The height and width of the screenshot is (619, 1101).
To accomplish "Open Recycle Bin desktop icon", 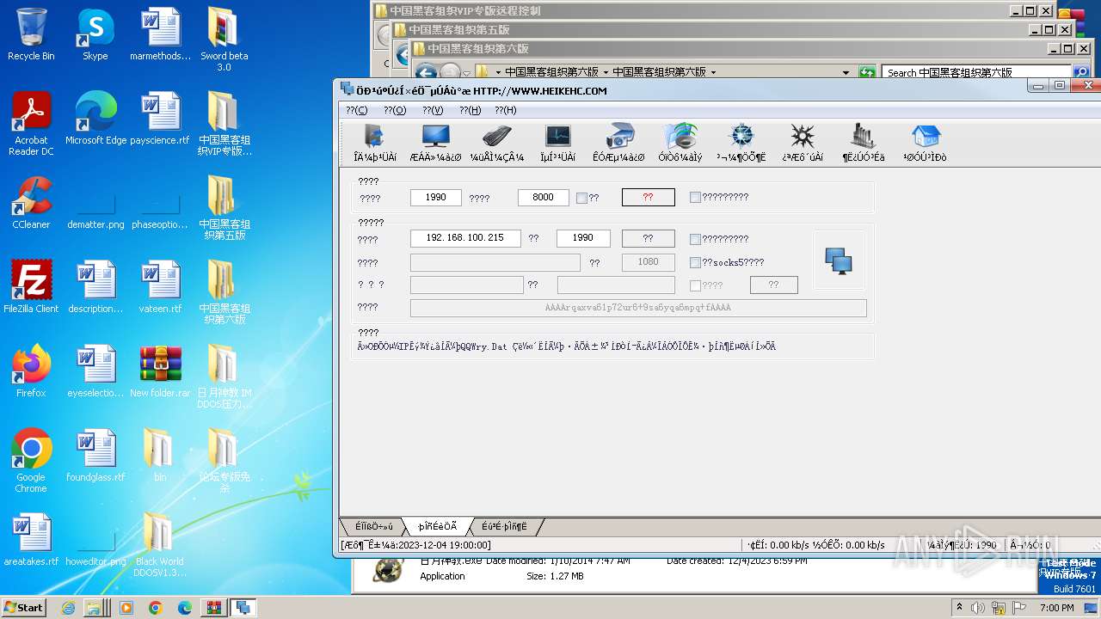I will [31, 34].
